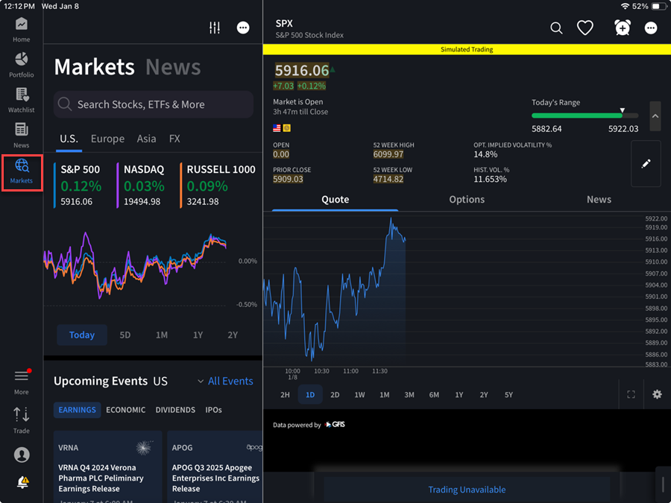Select the Europe markets tab
Screen dimensions: 671x503
(x=107, y=139)
